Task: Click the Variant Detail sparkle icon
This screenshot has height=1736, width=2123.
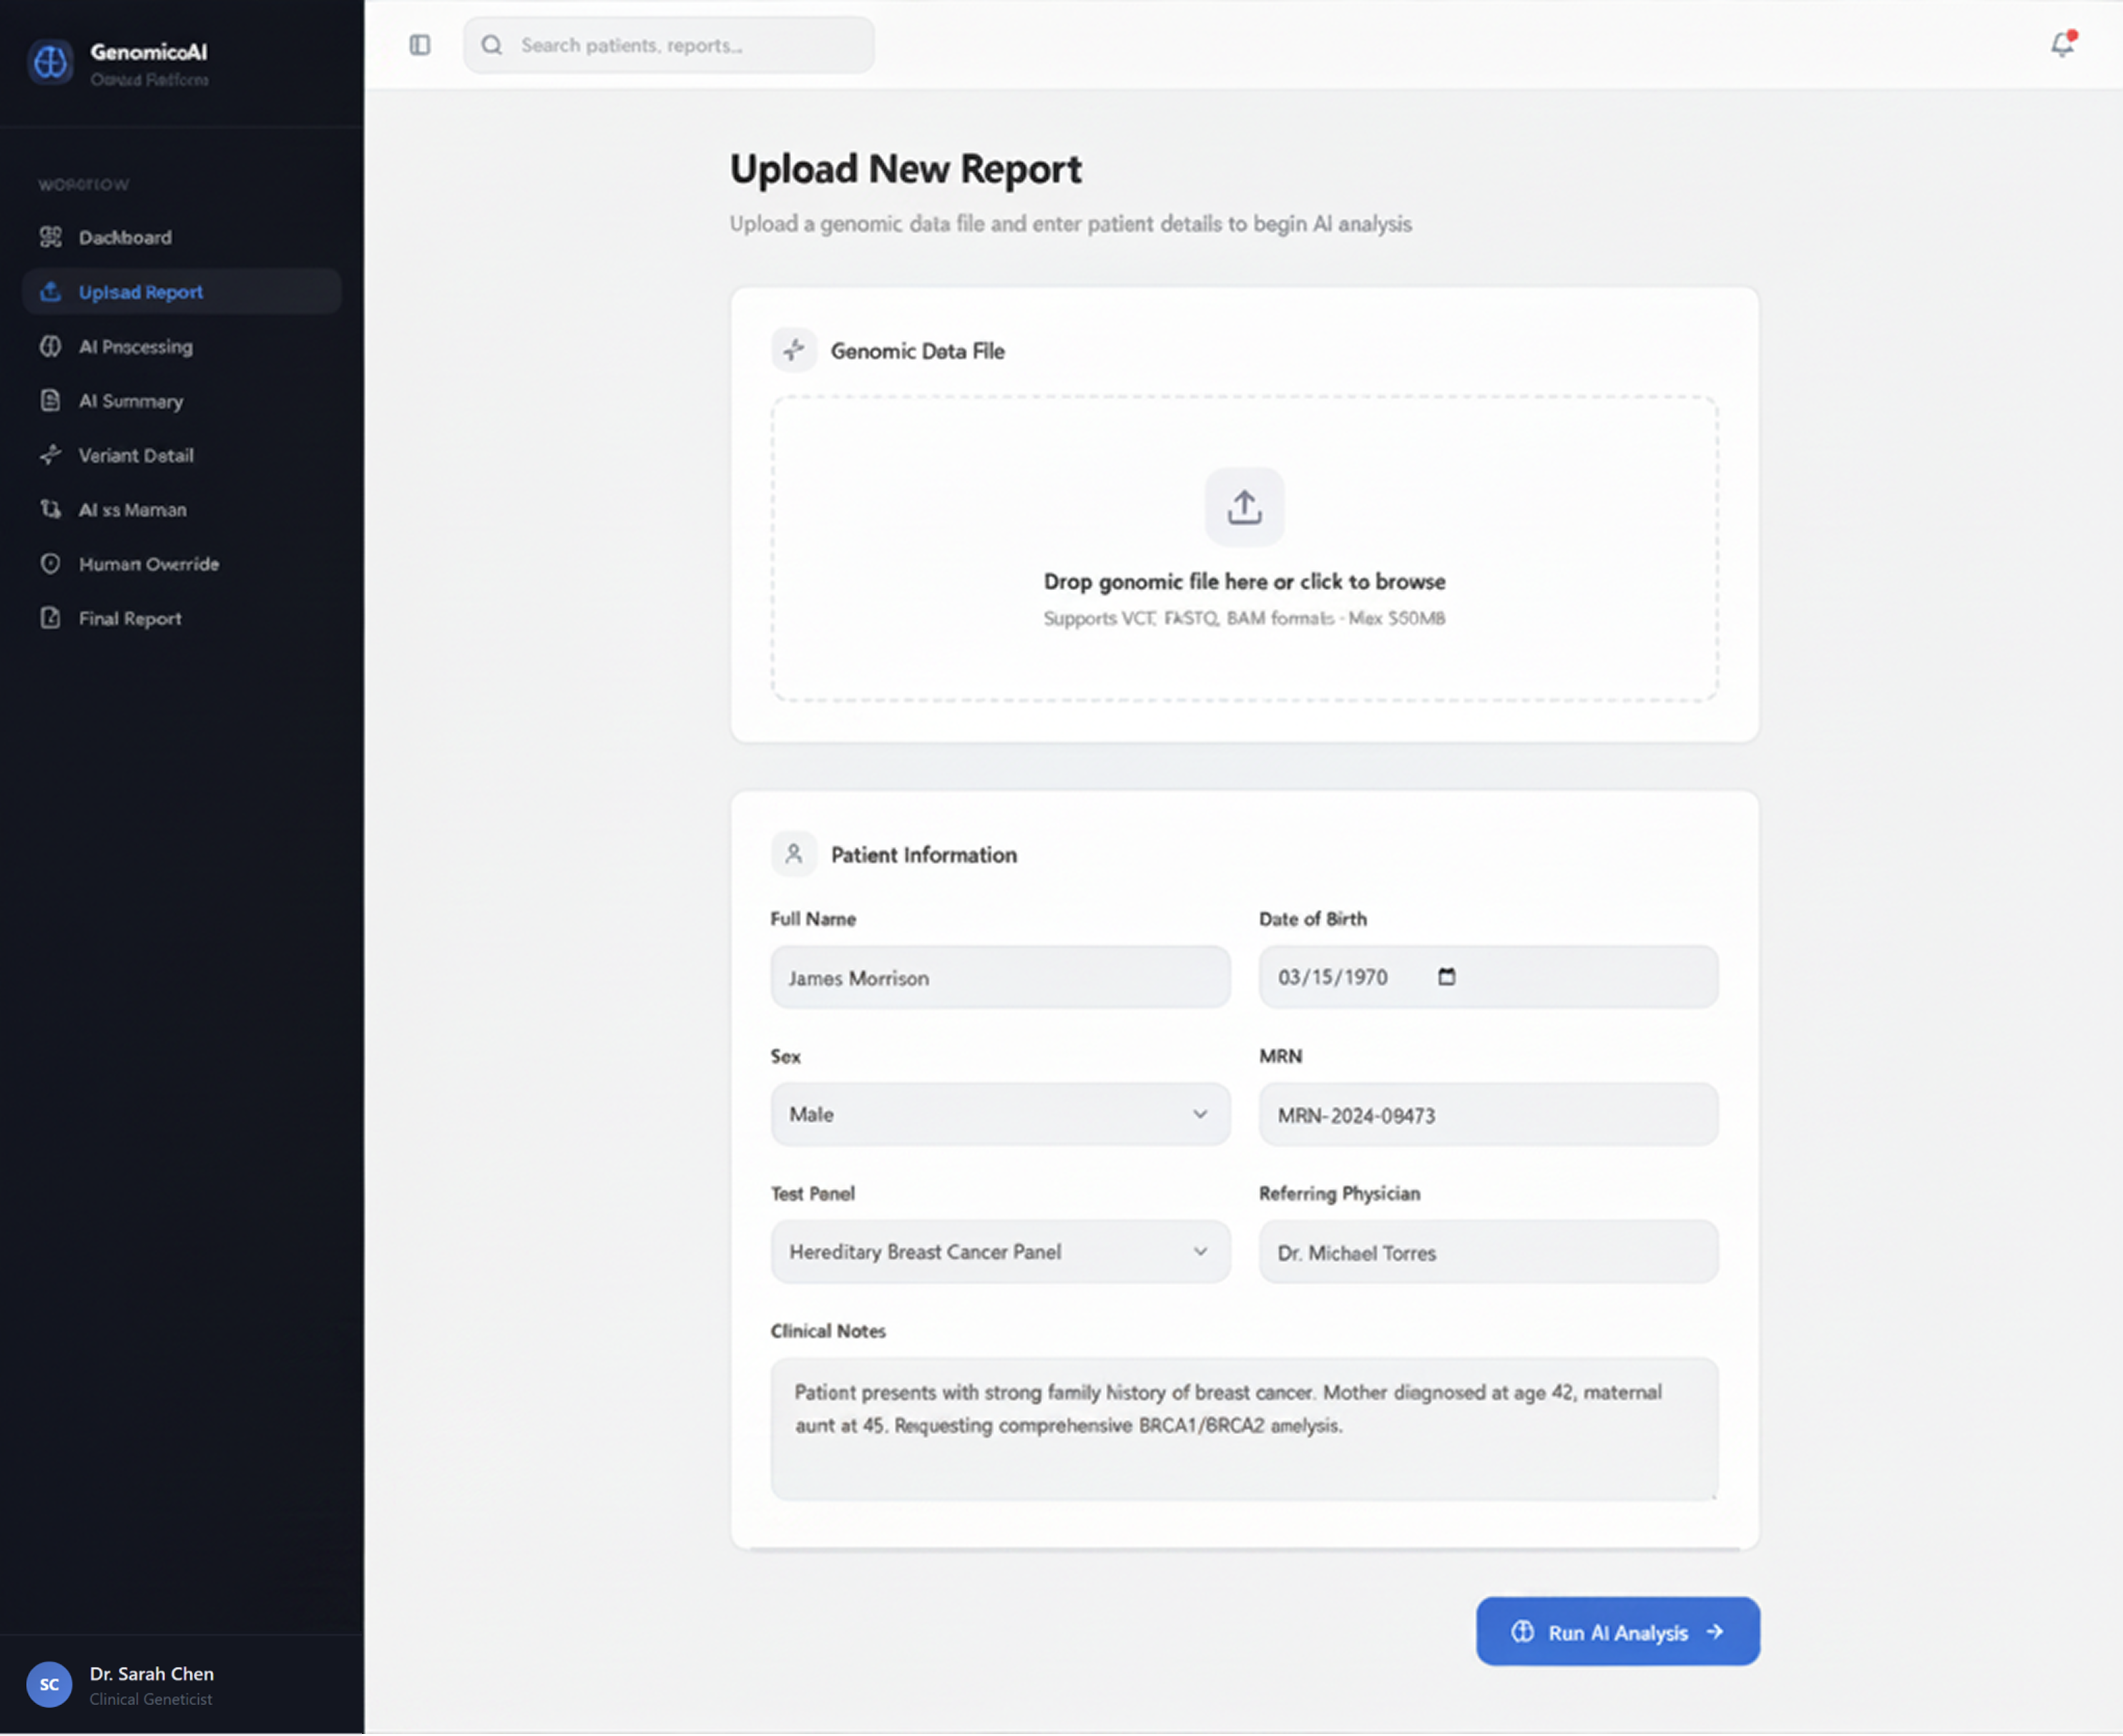Action: [51, 455]
